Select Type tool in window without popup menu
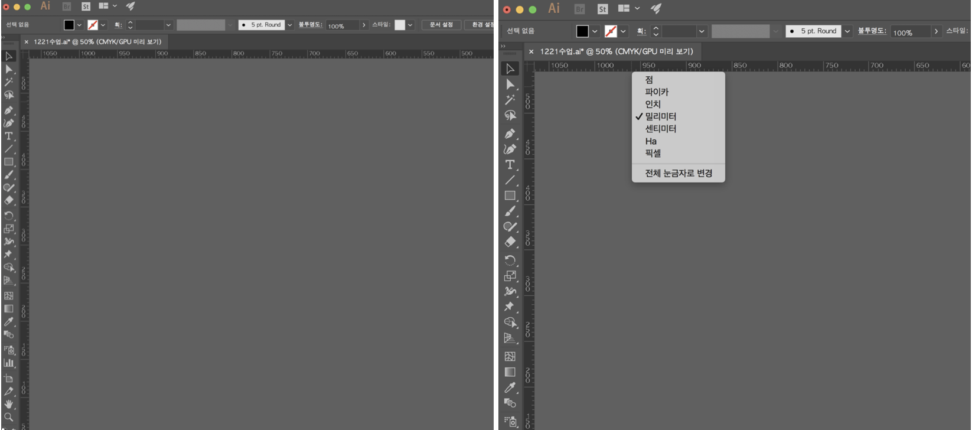 click(9, 136)
